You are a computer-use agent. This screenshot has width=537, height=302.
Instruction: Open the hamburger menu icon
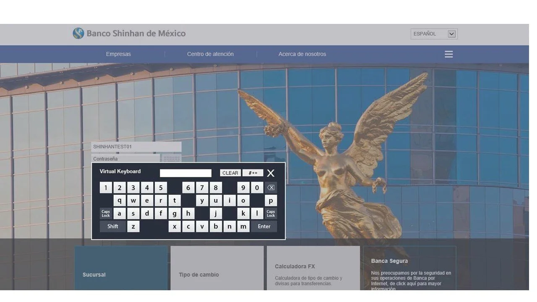pos(449,54)
